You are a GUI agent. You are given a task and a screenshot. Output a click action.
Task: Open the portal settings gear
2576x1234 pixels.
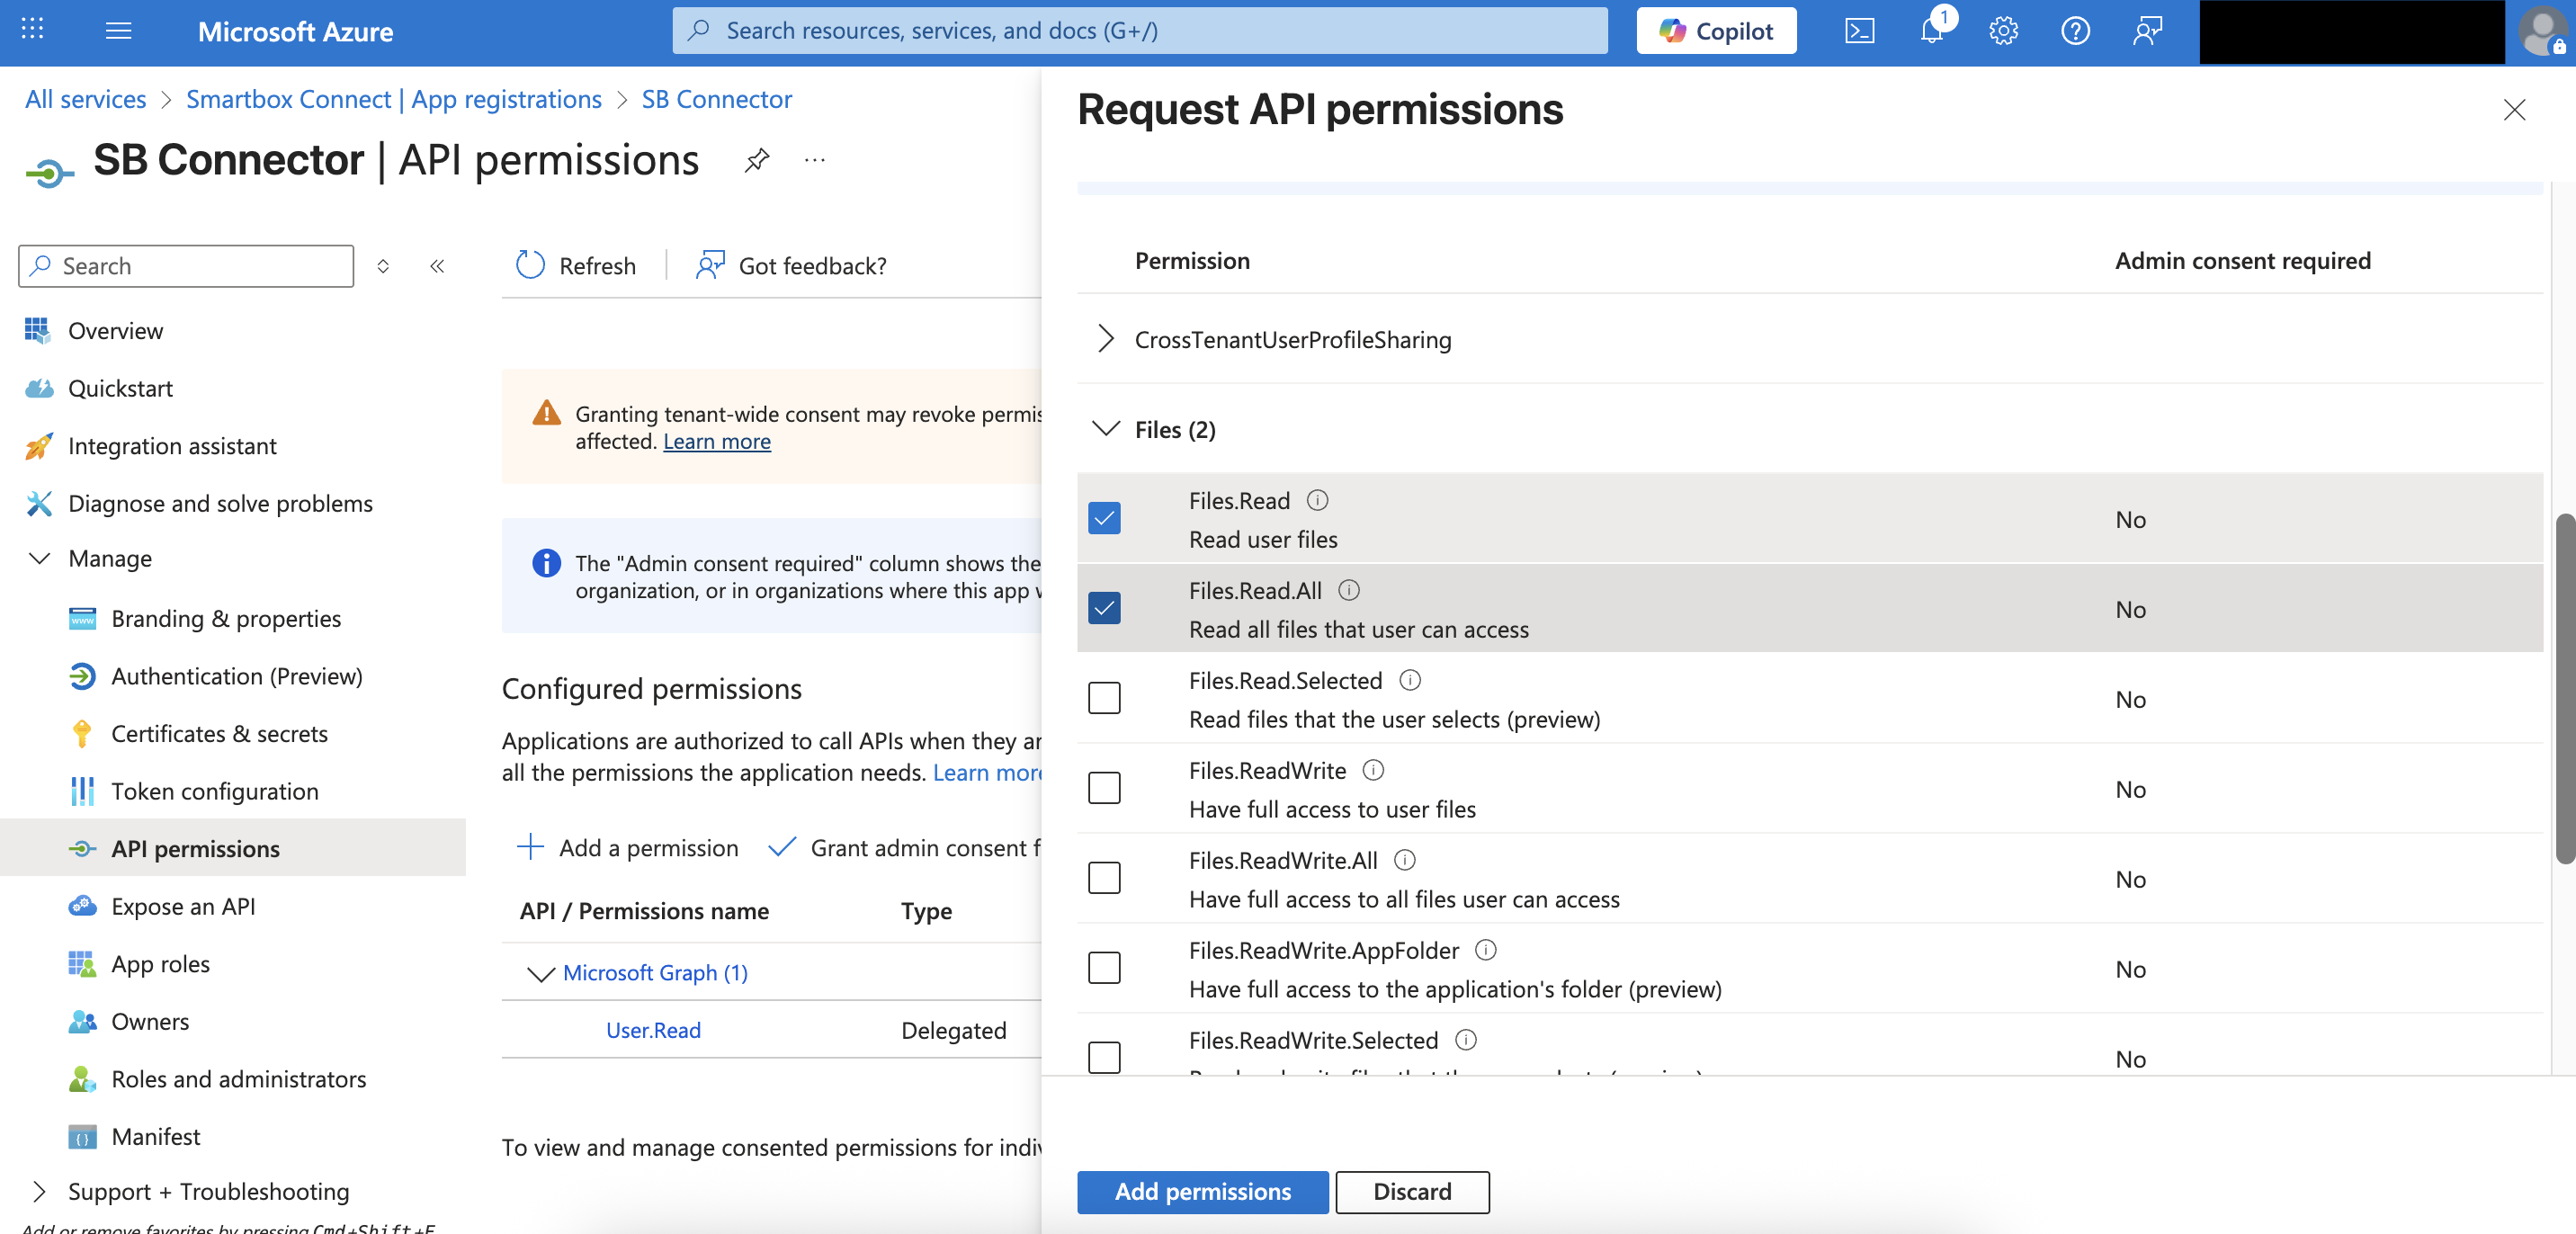pos(2003,31)
